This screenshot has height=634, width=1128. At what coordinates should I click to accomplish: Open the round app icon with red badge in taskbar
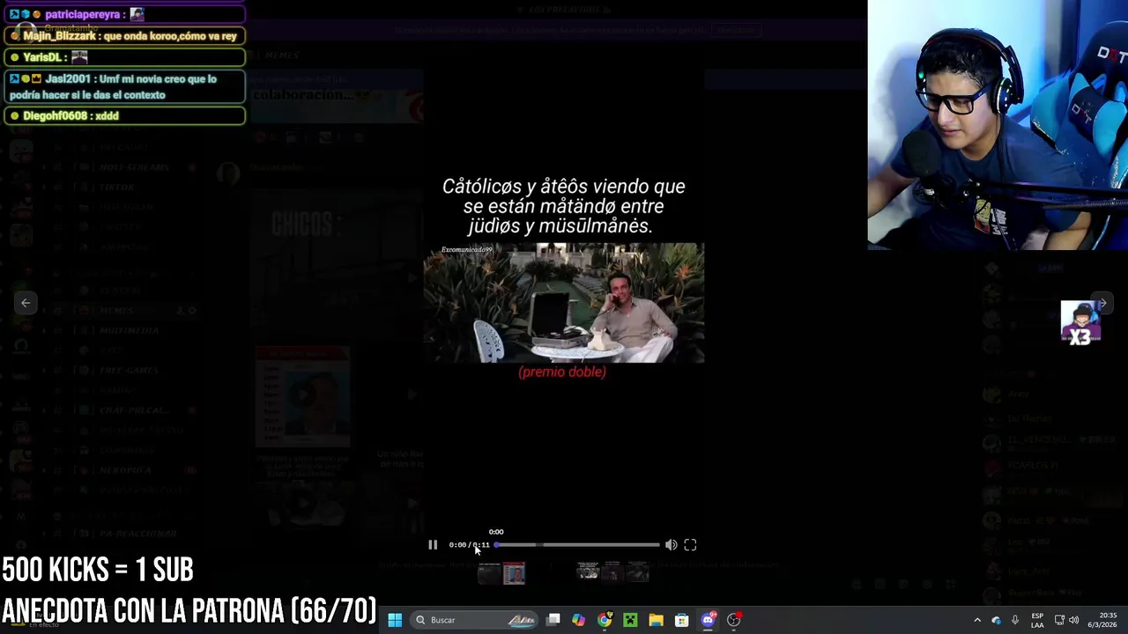click(733, 620)
